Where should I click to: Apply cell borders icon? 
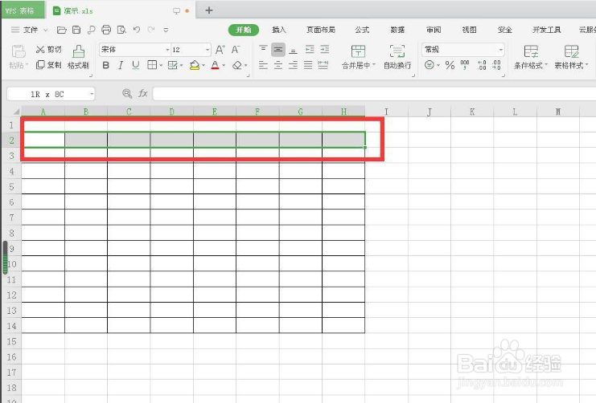coord(152,65)
